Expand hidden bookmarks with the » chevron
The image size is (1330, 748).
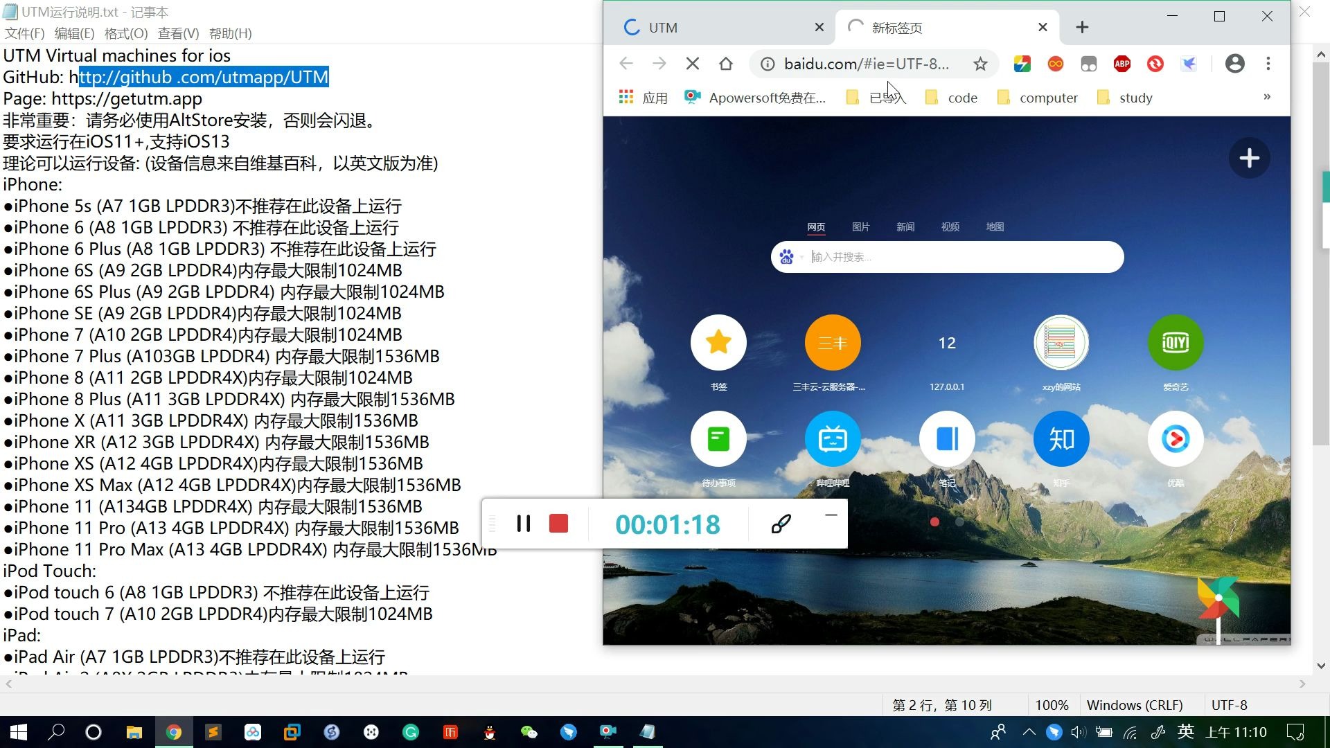(1267, 97)
